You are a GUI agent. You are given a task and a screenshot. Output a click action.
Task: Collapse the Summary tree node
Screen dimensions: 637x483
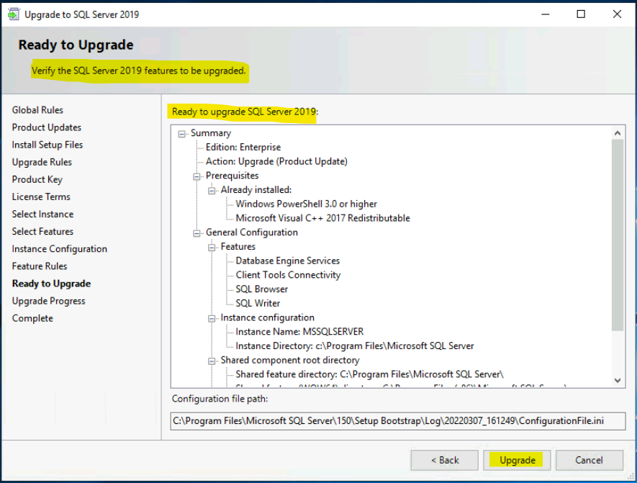pyautogui.click(x=182, y=134)
